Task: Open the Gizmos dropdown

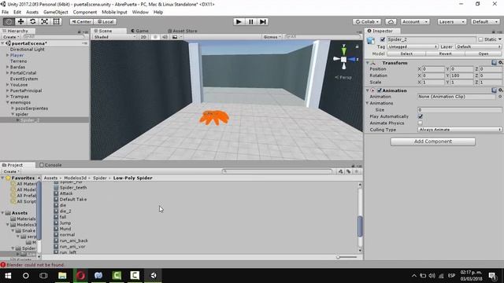Action: [272, 37]
